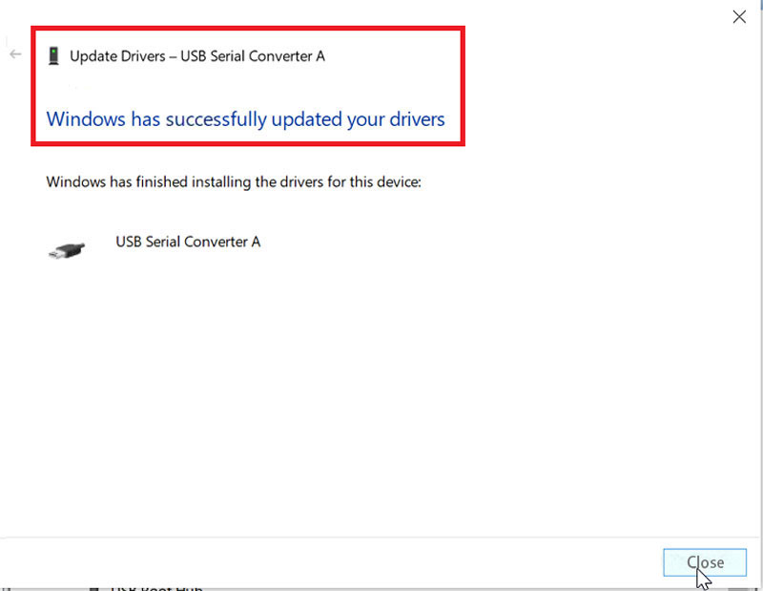The width and height of the screenshot is (763, 591).
Task: Click the back arrow in the wizard header
Action: coord(15,54)
